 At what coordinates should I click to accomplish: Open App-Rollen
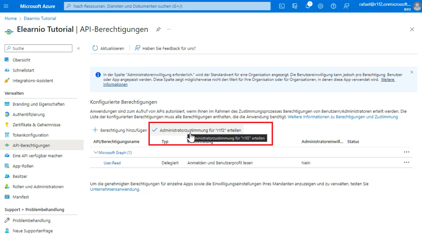(x=23, y=166)
